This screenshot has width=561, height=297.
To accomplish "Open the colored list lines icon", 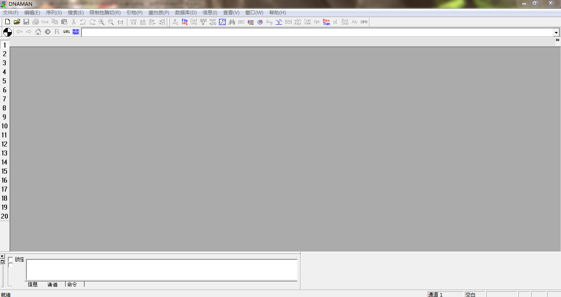I will (x=251, y=22).
